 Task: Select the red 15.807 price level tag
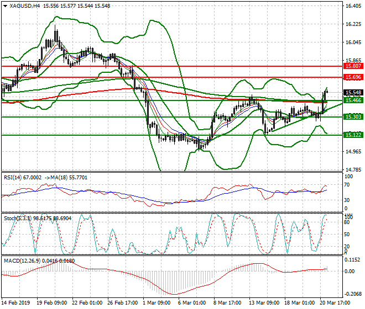pos(352,66)
